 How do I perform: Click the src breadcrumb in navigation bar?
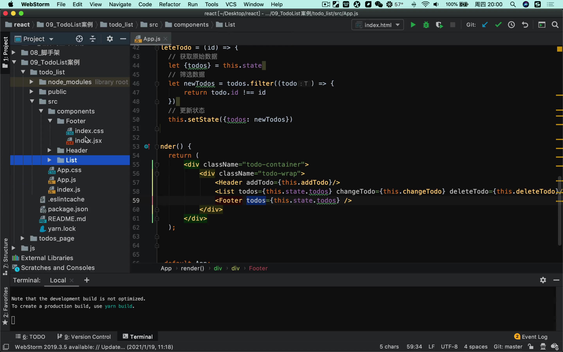pos(149,25)
